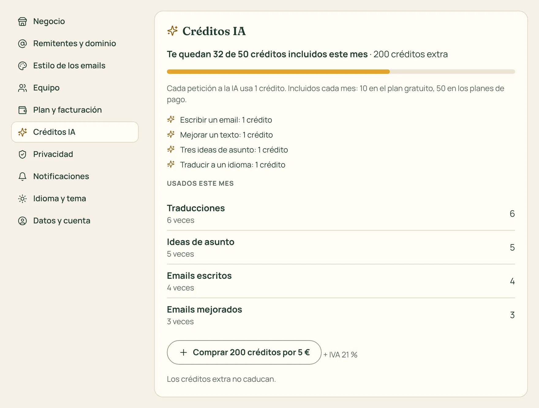Click the '+ IVA 21 %' note
This screenshot has width=539, height=408.
tap(340, 354)
